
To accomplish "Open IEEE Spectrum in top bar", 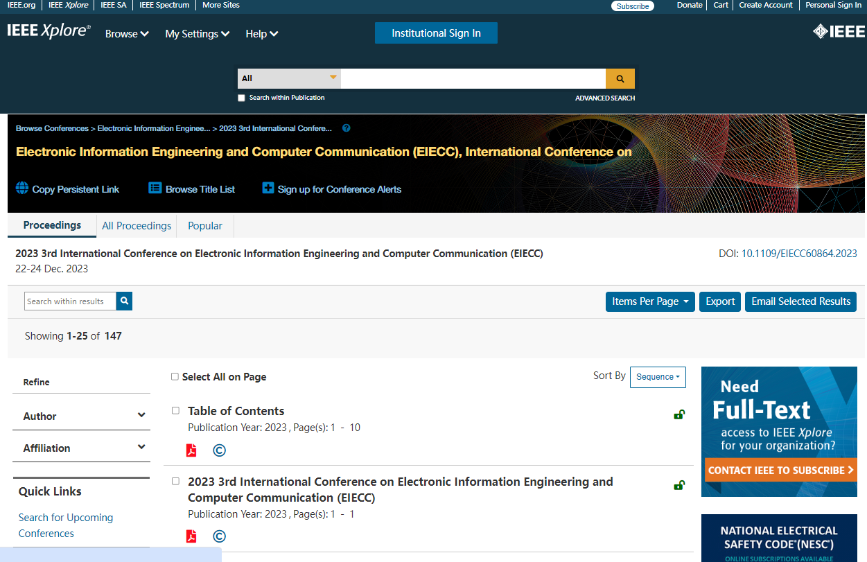I will click(164, 5).
